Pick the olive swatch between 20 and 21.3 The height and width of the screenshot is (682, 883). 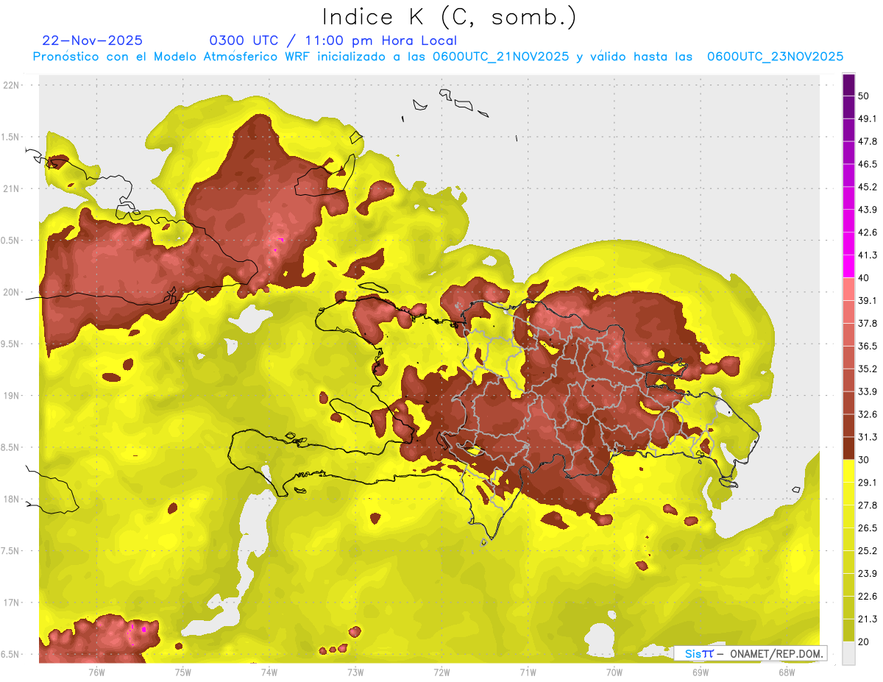click(x=848, y=631)
